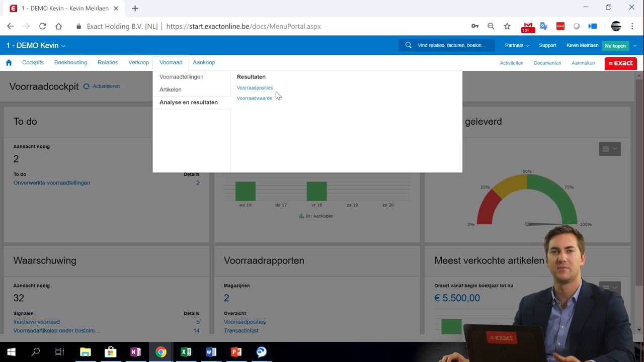Open Chrome's three-dot menu
Image resolution: width=644 pixels, height=362 pixels.
(632, 26)
